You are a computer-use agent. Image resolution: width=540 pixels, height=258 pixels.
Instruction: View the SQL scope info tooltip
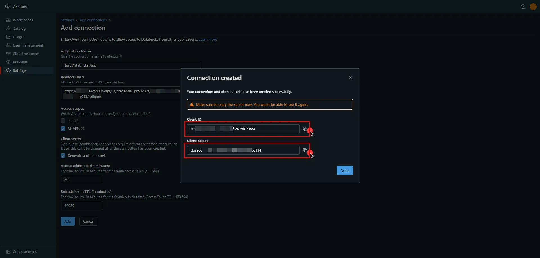(x=77, y=121)
